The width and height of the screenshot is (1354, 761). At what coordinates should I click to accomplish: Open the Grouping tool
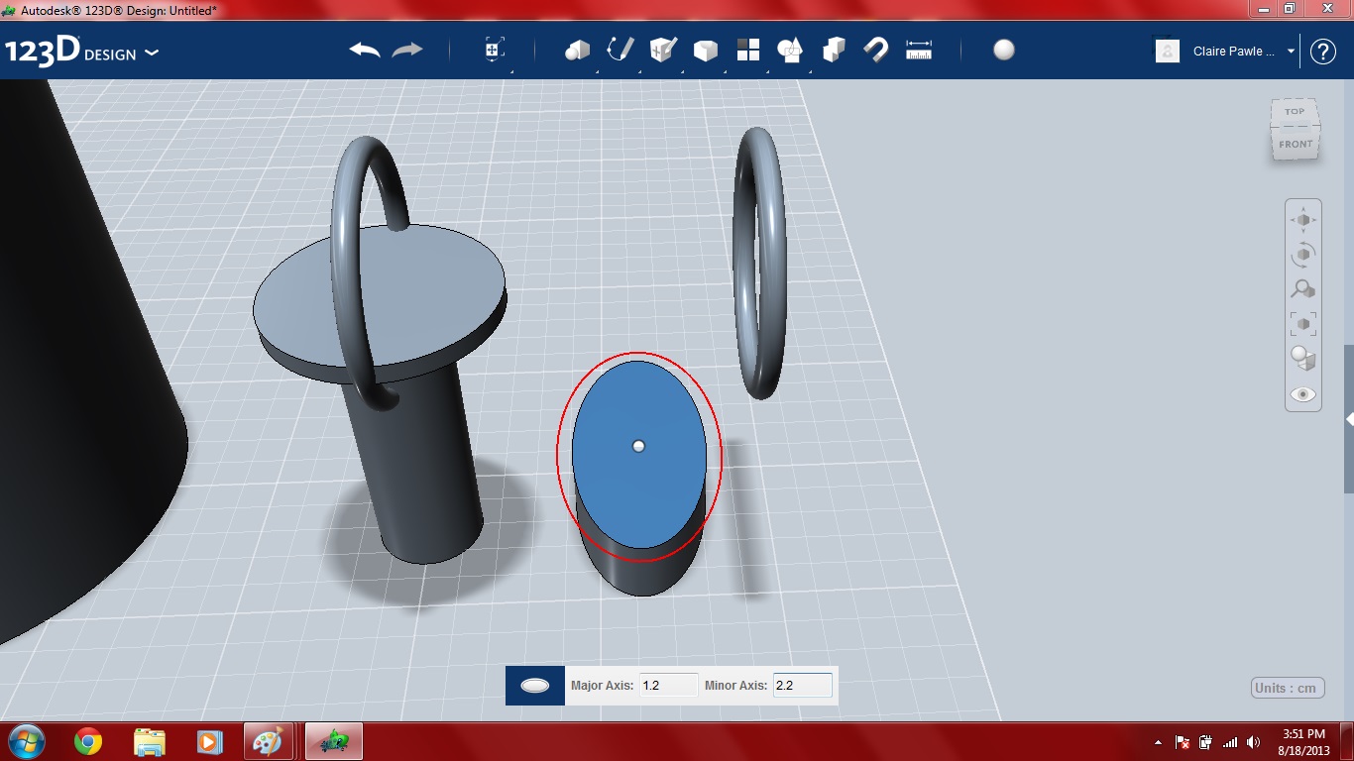[x=791, y=51]
